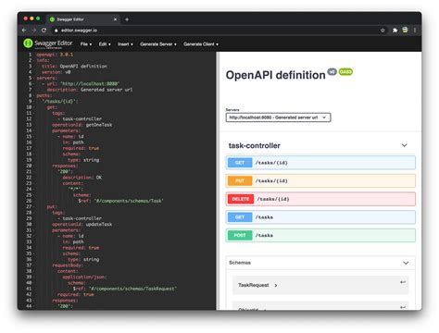Open the File menu
This screenshot has height=333, width=439.
coord(86,44)
